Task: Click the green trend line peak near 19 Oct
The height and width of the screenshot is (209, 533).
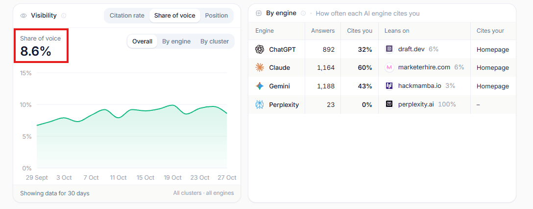Action: [x=172, y=105]
